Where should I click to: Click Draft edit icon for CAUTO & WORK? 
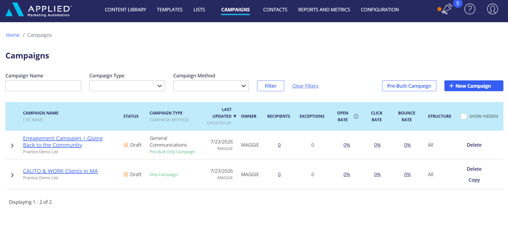click(126, 174)
